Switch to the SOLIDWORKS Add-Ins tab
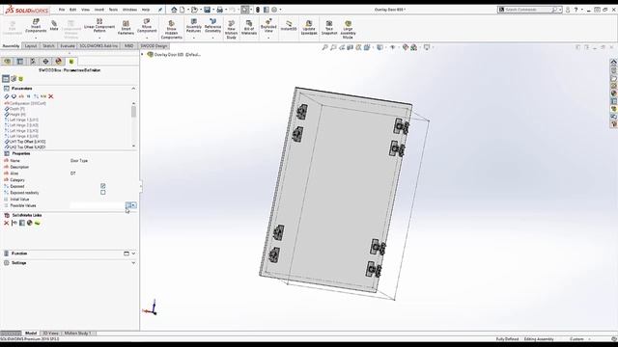Viewport: 618px width, 347px height. [x=98, y=46]
